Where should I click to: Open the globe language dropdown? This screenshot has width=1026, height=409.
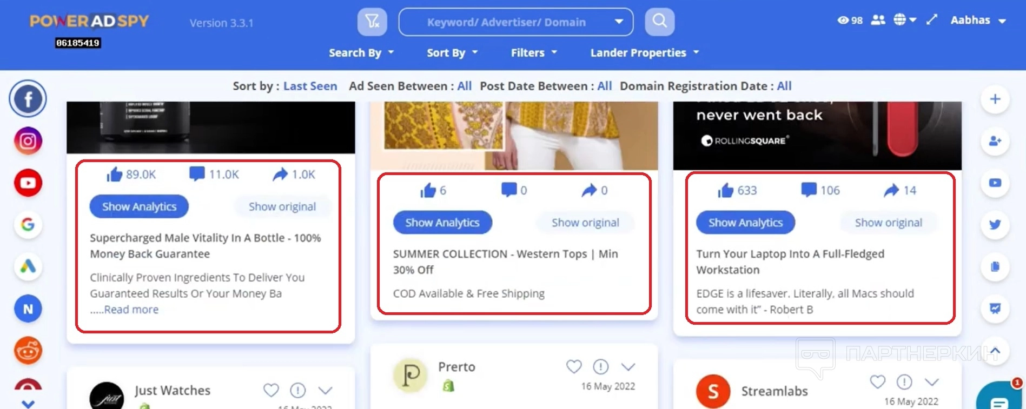(x=905, y=20)
